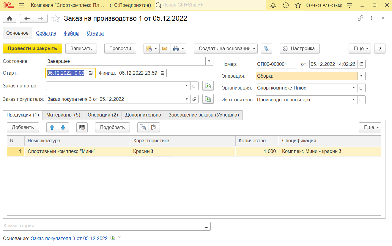Move product row up arrow

52,127
